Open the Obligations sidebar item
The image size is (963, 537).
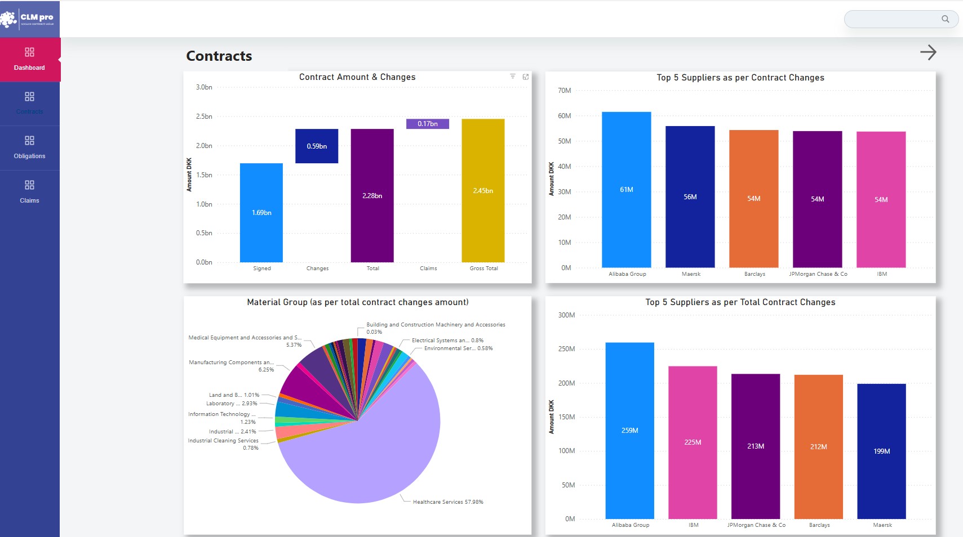[29, 148]
